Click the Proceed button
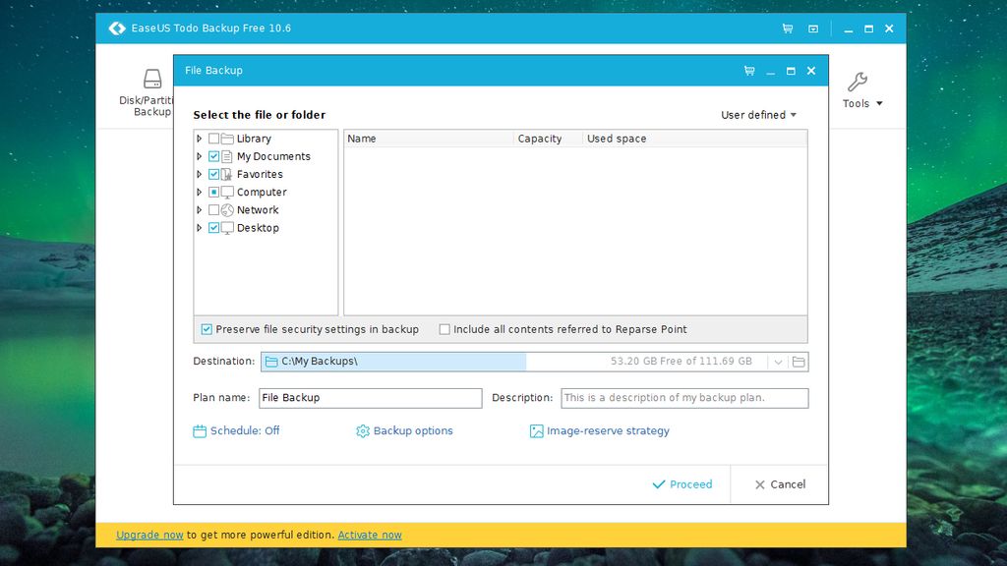 682,484
